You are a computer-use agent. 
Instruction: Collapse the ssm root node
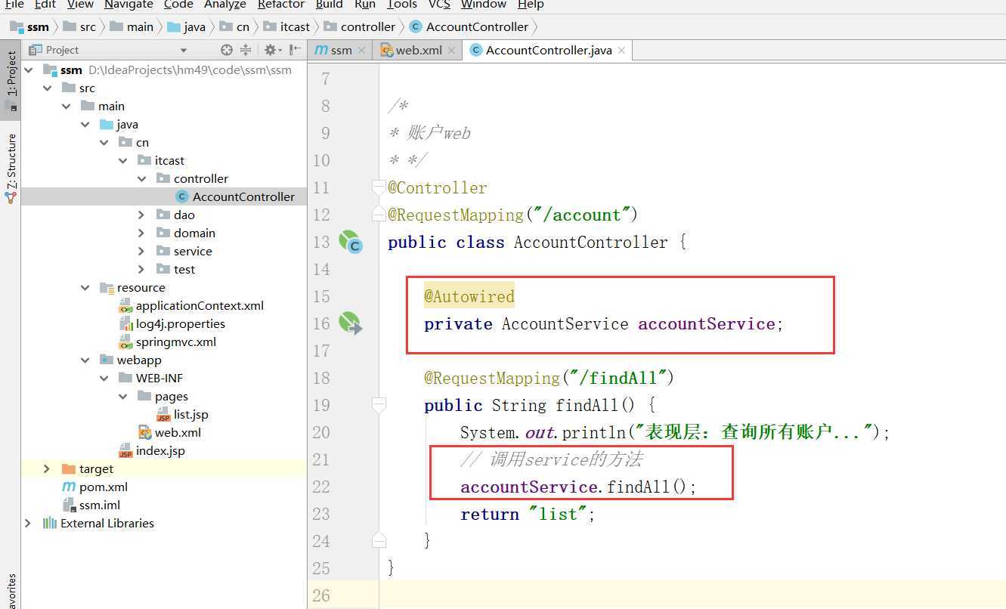pyautogui.click(x=29, y=70)
